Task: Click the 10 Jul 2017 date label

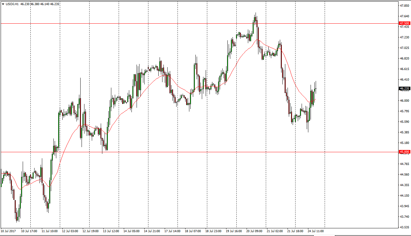Action: point(8,231)
